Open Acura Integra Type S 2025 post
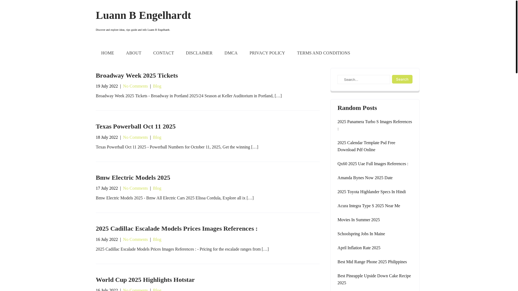Screen dimensions: 518x291 [x=369, y=206]
